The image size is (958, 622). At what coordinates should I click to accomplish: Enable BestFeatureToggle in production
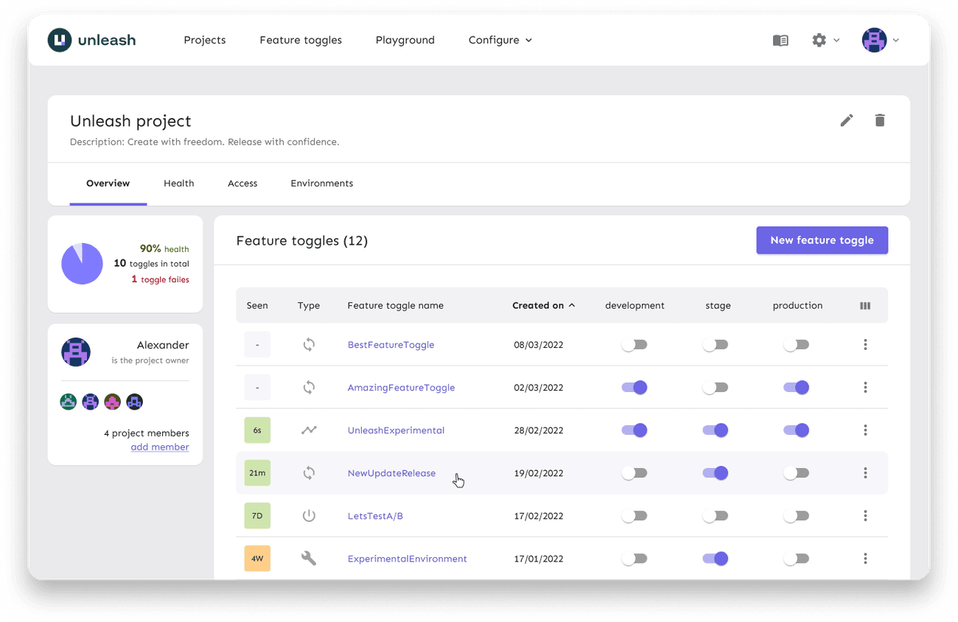click(x=796, y=345)
